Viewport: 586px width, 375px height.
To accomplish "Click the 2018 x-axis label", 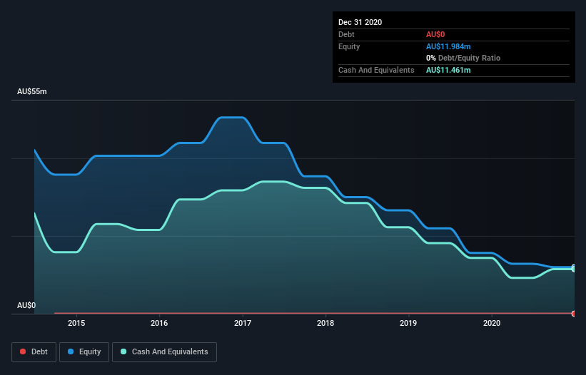I will tap(325, 323).
